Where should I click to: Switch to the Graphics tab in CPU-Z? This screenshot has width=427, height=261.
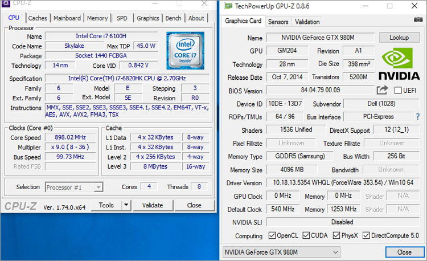(148, 18)
